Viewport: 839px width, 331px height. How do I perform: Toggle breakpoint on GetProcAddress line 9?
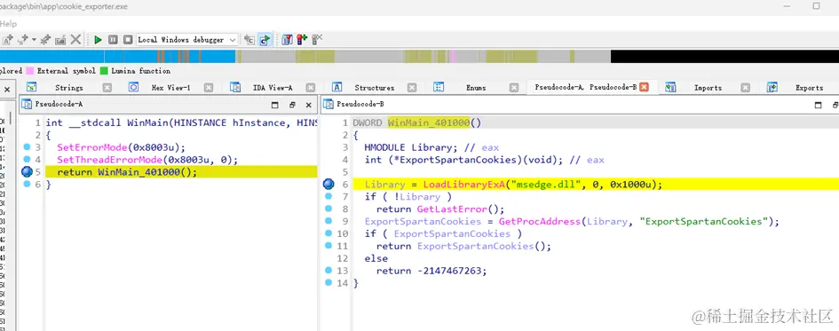pyautogui.click(x=328, y=221)
